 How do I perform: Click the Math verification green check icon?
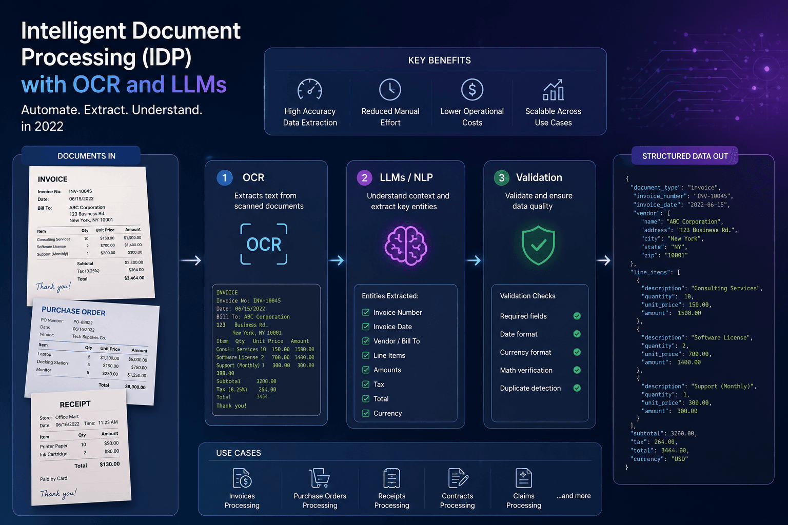[x=577, y=370]
